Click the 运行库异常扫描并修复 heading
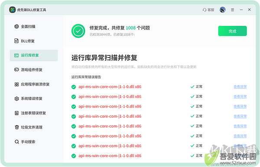Image resolution: width=260 pixels, height=167 pixels. point(104,58)
